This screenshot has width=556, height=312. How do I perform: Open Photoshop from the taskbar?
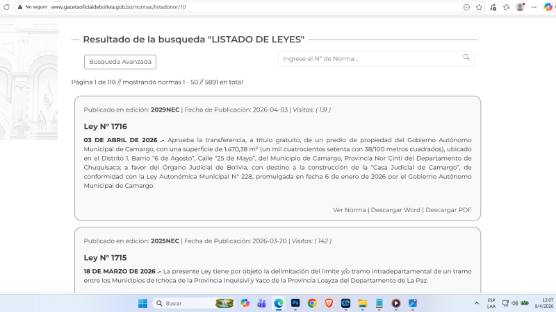(295, 304)
